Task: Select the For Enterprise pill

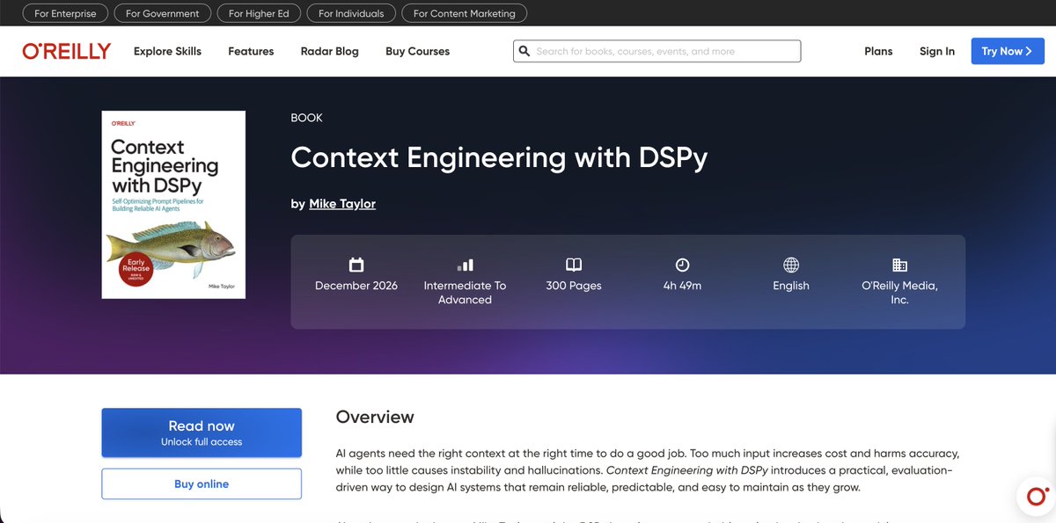Action: tap(66, 13)
